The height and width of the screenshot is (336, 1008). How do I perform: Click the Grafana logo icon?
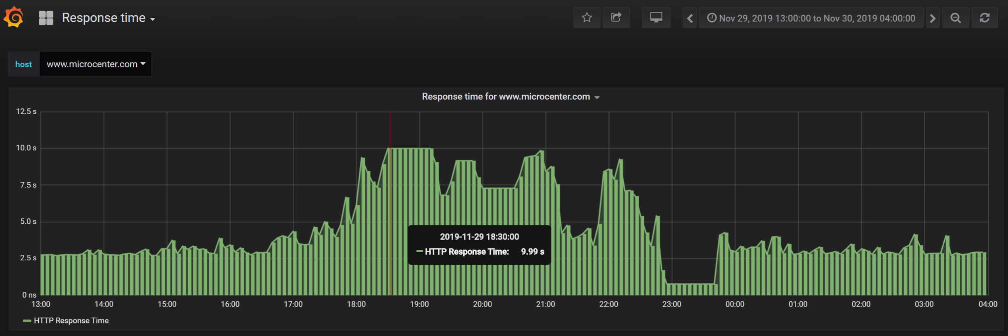14,17
